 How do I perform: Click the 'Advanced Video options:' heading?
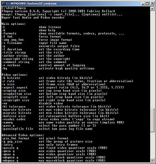23,135
